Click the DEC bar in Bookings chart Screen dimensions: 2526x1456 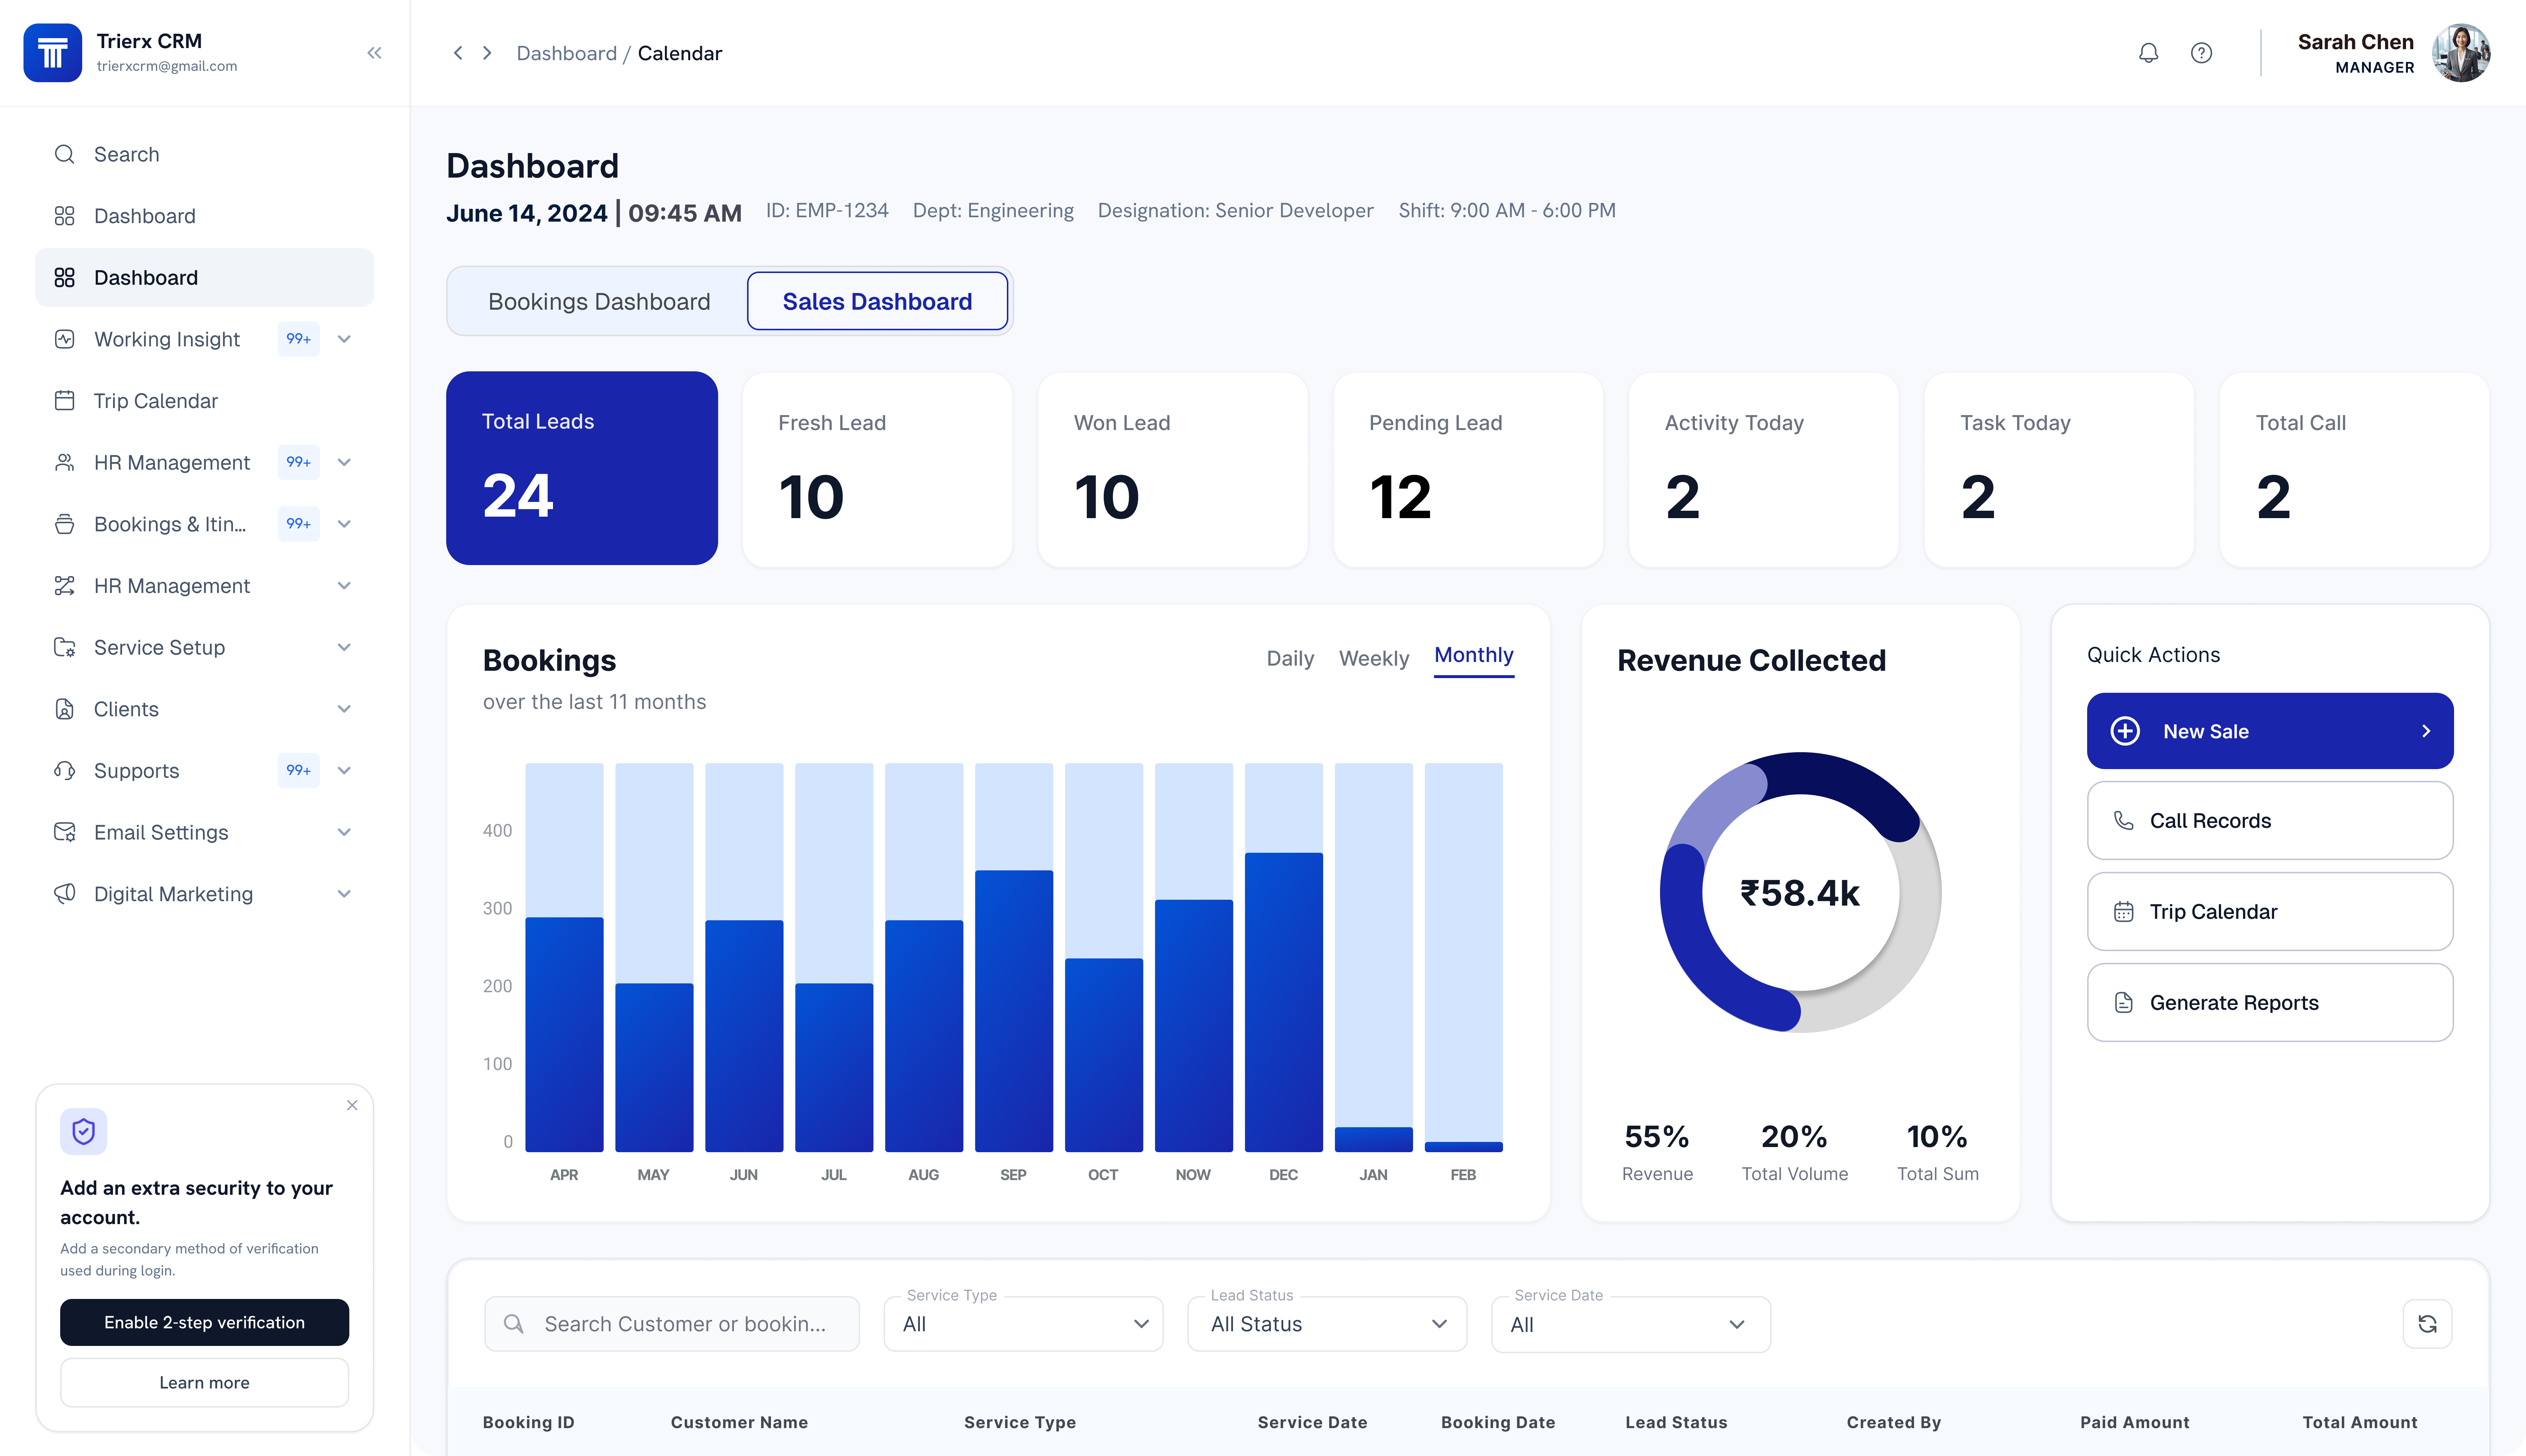1283,1002
